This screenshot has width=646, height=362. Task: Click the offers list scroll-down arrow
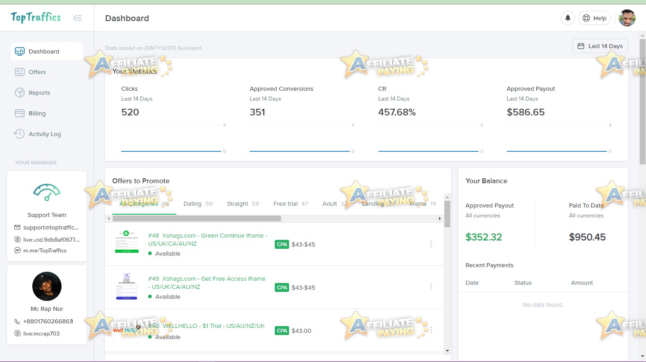click(447, 350)
